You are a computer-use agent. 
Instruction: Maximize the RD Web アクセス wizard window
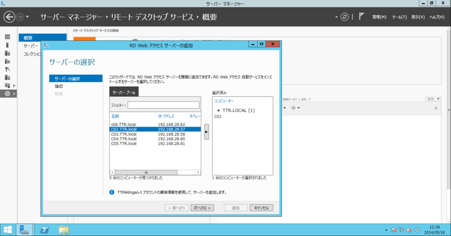[262, 44]
